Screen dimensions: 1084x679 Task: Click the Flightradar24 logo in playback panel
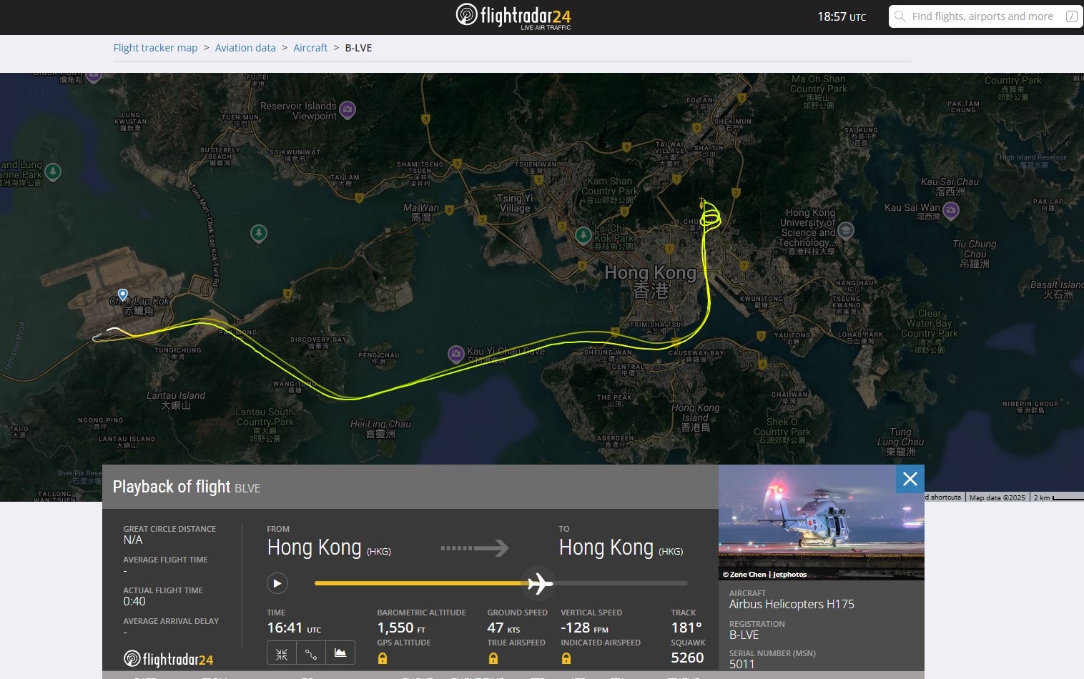pos(169,659)
